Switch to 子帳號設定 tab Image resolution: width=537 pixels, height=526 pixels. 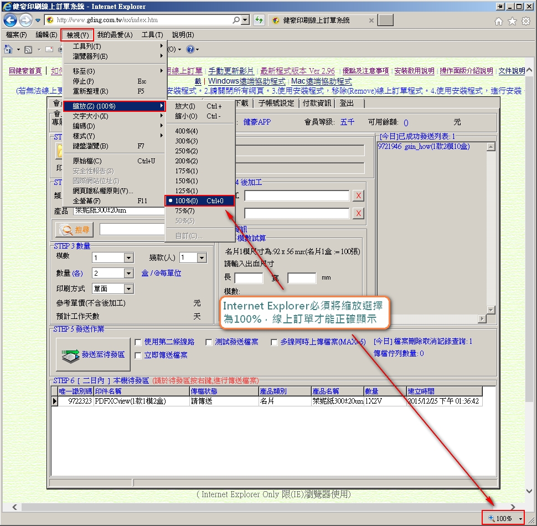(276, 103)
